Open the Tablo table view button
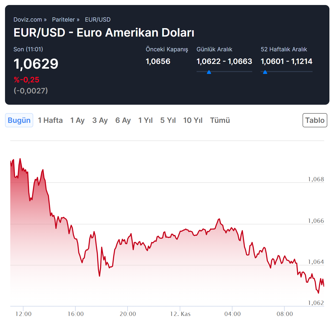Image resolution: width=331 pixels, height=322 pixels. 315,120
